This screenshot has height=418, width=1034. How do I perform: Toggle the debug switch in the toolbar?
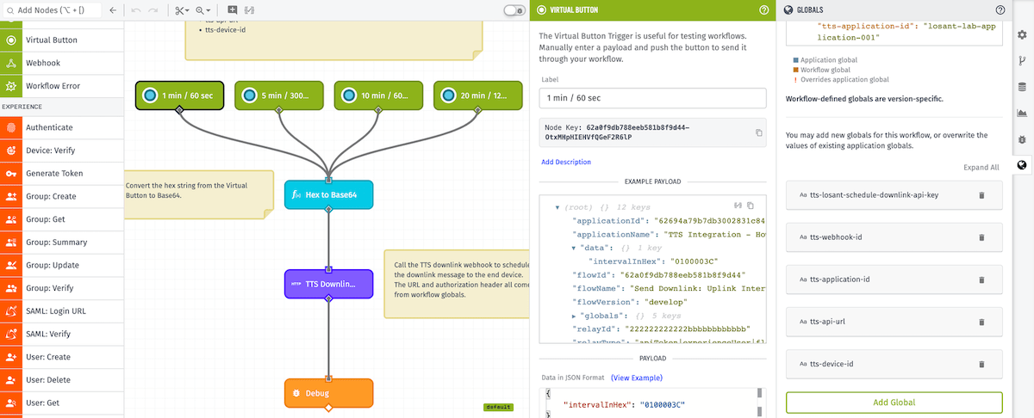(x=514, y=10)
